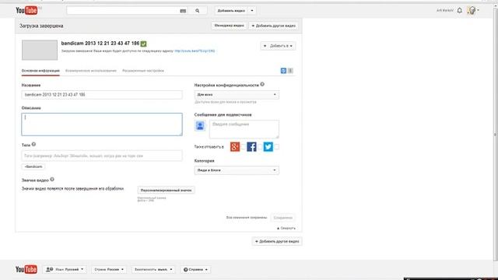Click the grey view icon beside the blue one
This screenshot has width=498, height=280.
290,71
